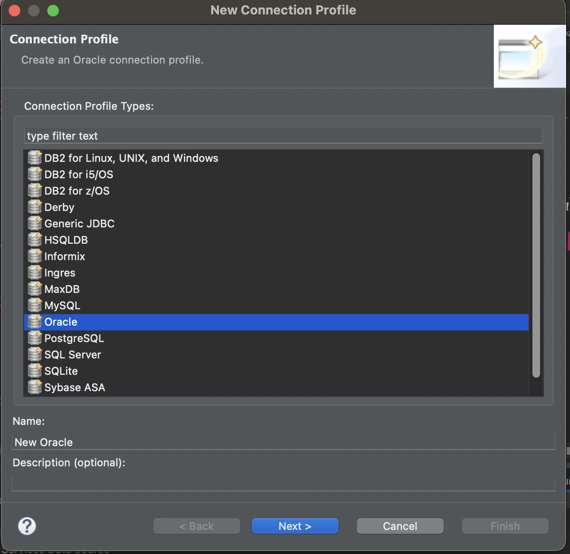Click the Oracle database icon
Viewport: 570px width, 554px height.
pyautogui.click(x=35, y=322)
